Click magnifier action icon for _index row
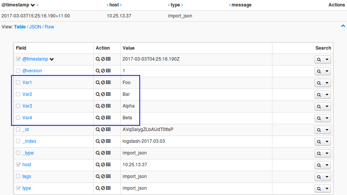Viewport: 347px width, 195px height. 98,141
